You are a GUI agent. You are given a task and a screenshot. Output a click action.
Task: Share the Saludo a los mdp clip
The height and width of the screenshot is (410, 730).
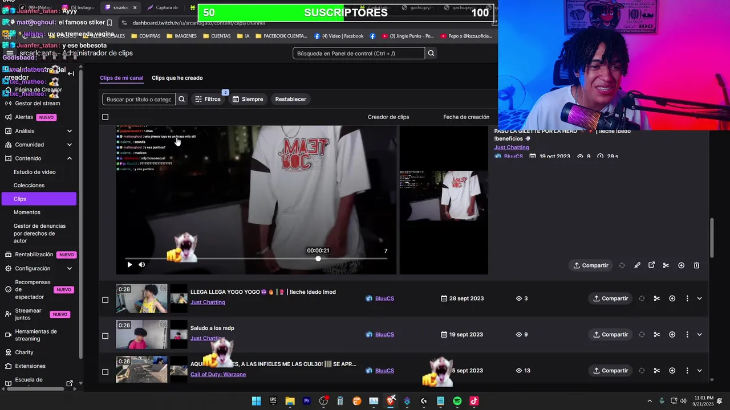tap(610, 334)
